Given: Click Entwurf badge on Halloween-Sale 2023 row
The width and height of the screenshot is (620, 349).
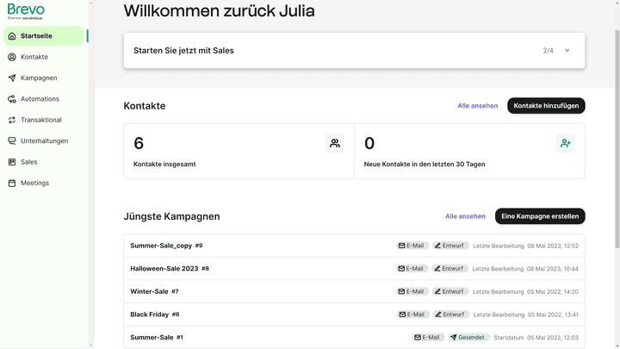Looking at the screenshot, I should pyautogui.click(x=449, y=269).
